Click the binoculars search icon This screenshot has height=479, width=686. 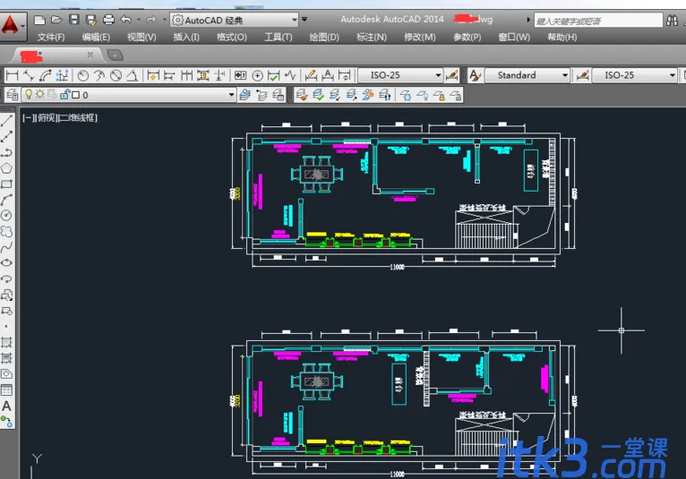pos(672,20)
